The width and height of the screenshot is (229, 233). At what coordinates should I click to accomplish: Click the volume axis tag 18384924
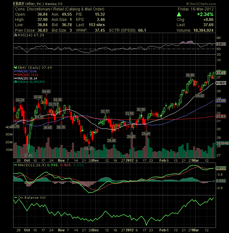[222, 143]
